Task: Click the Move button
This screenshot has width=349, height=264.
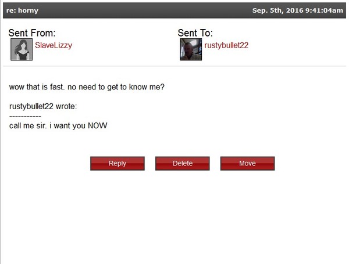Action: (247, 164)
